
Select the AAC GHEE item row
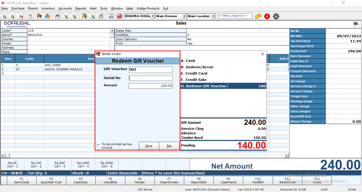(x=48, y=65)
